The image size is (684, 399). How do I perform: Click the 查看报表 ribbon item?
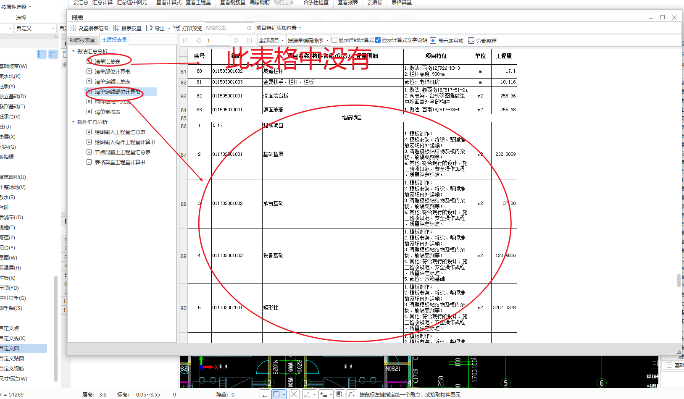(348, 3)
